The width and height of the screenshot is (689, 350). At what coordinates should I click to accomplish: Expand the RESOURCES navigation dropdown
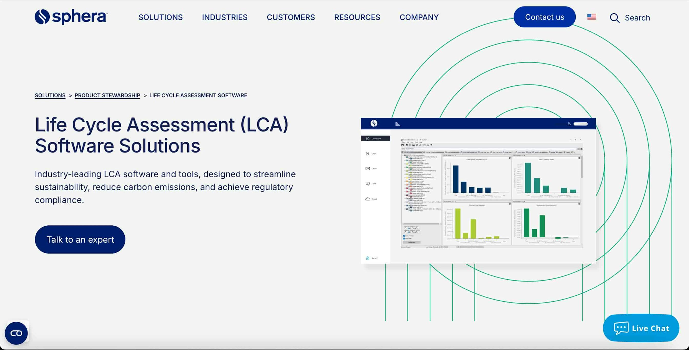(357, 17)
